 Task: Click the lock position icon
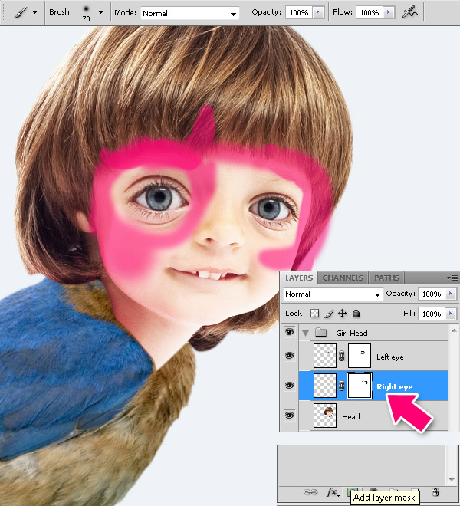click(x=343, y=314)
